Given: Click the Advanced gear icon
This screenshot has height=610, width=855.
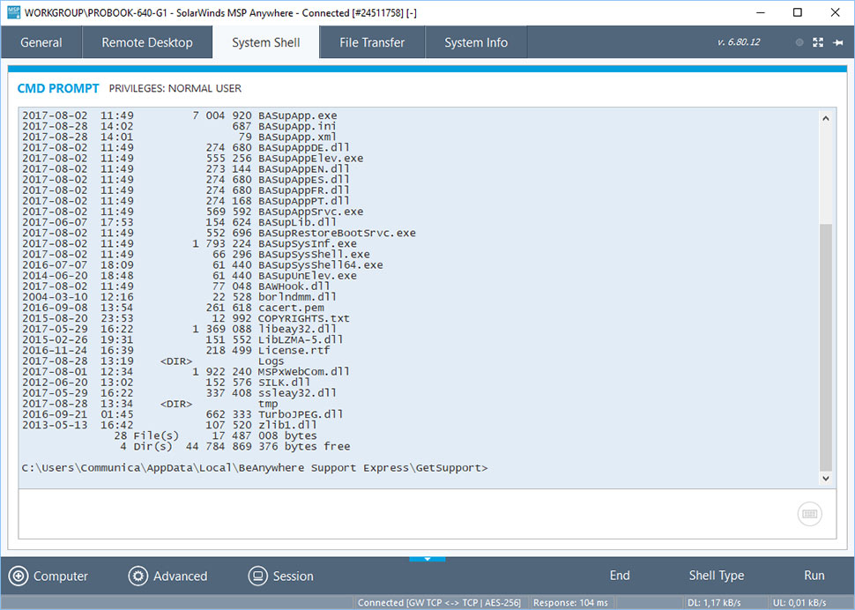Looking at the screenshot, I should (138, 576).
